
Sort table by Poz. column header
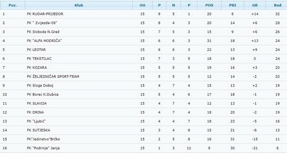(x=13, y=5)
